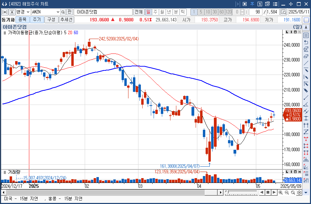The image size is (311, 204).
Task: Click the date field 2025/05/11
Action: (299, 12)
